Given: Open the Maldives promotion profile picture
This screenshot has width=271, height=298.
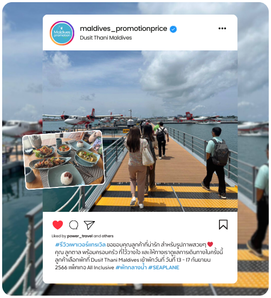Looking at the screenshot, I should 62,33.
